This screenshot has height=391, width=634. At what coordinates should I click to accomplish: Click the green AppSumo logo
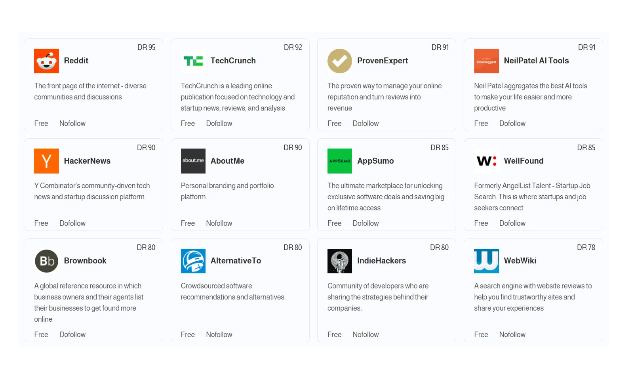(x=340, y=161)
